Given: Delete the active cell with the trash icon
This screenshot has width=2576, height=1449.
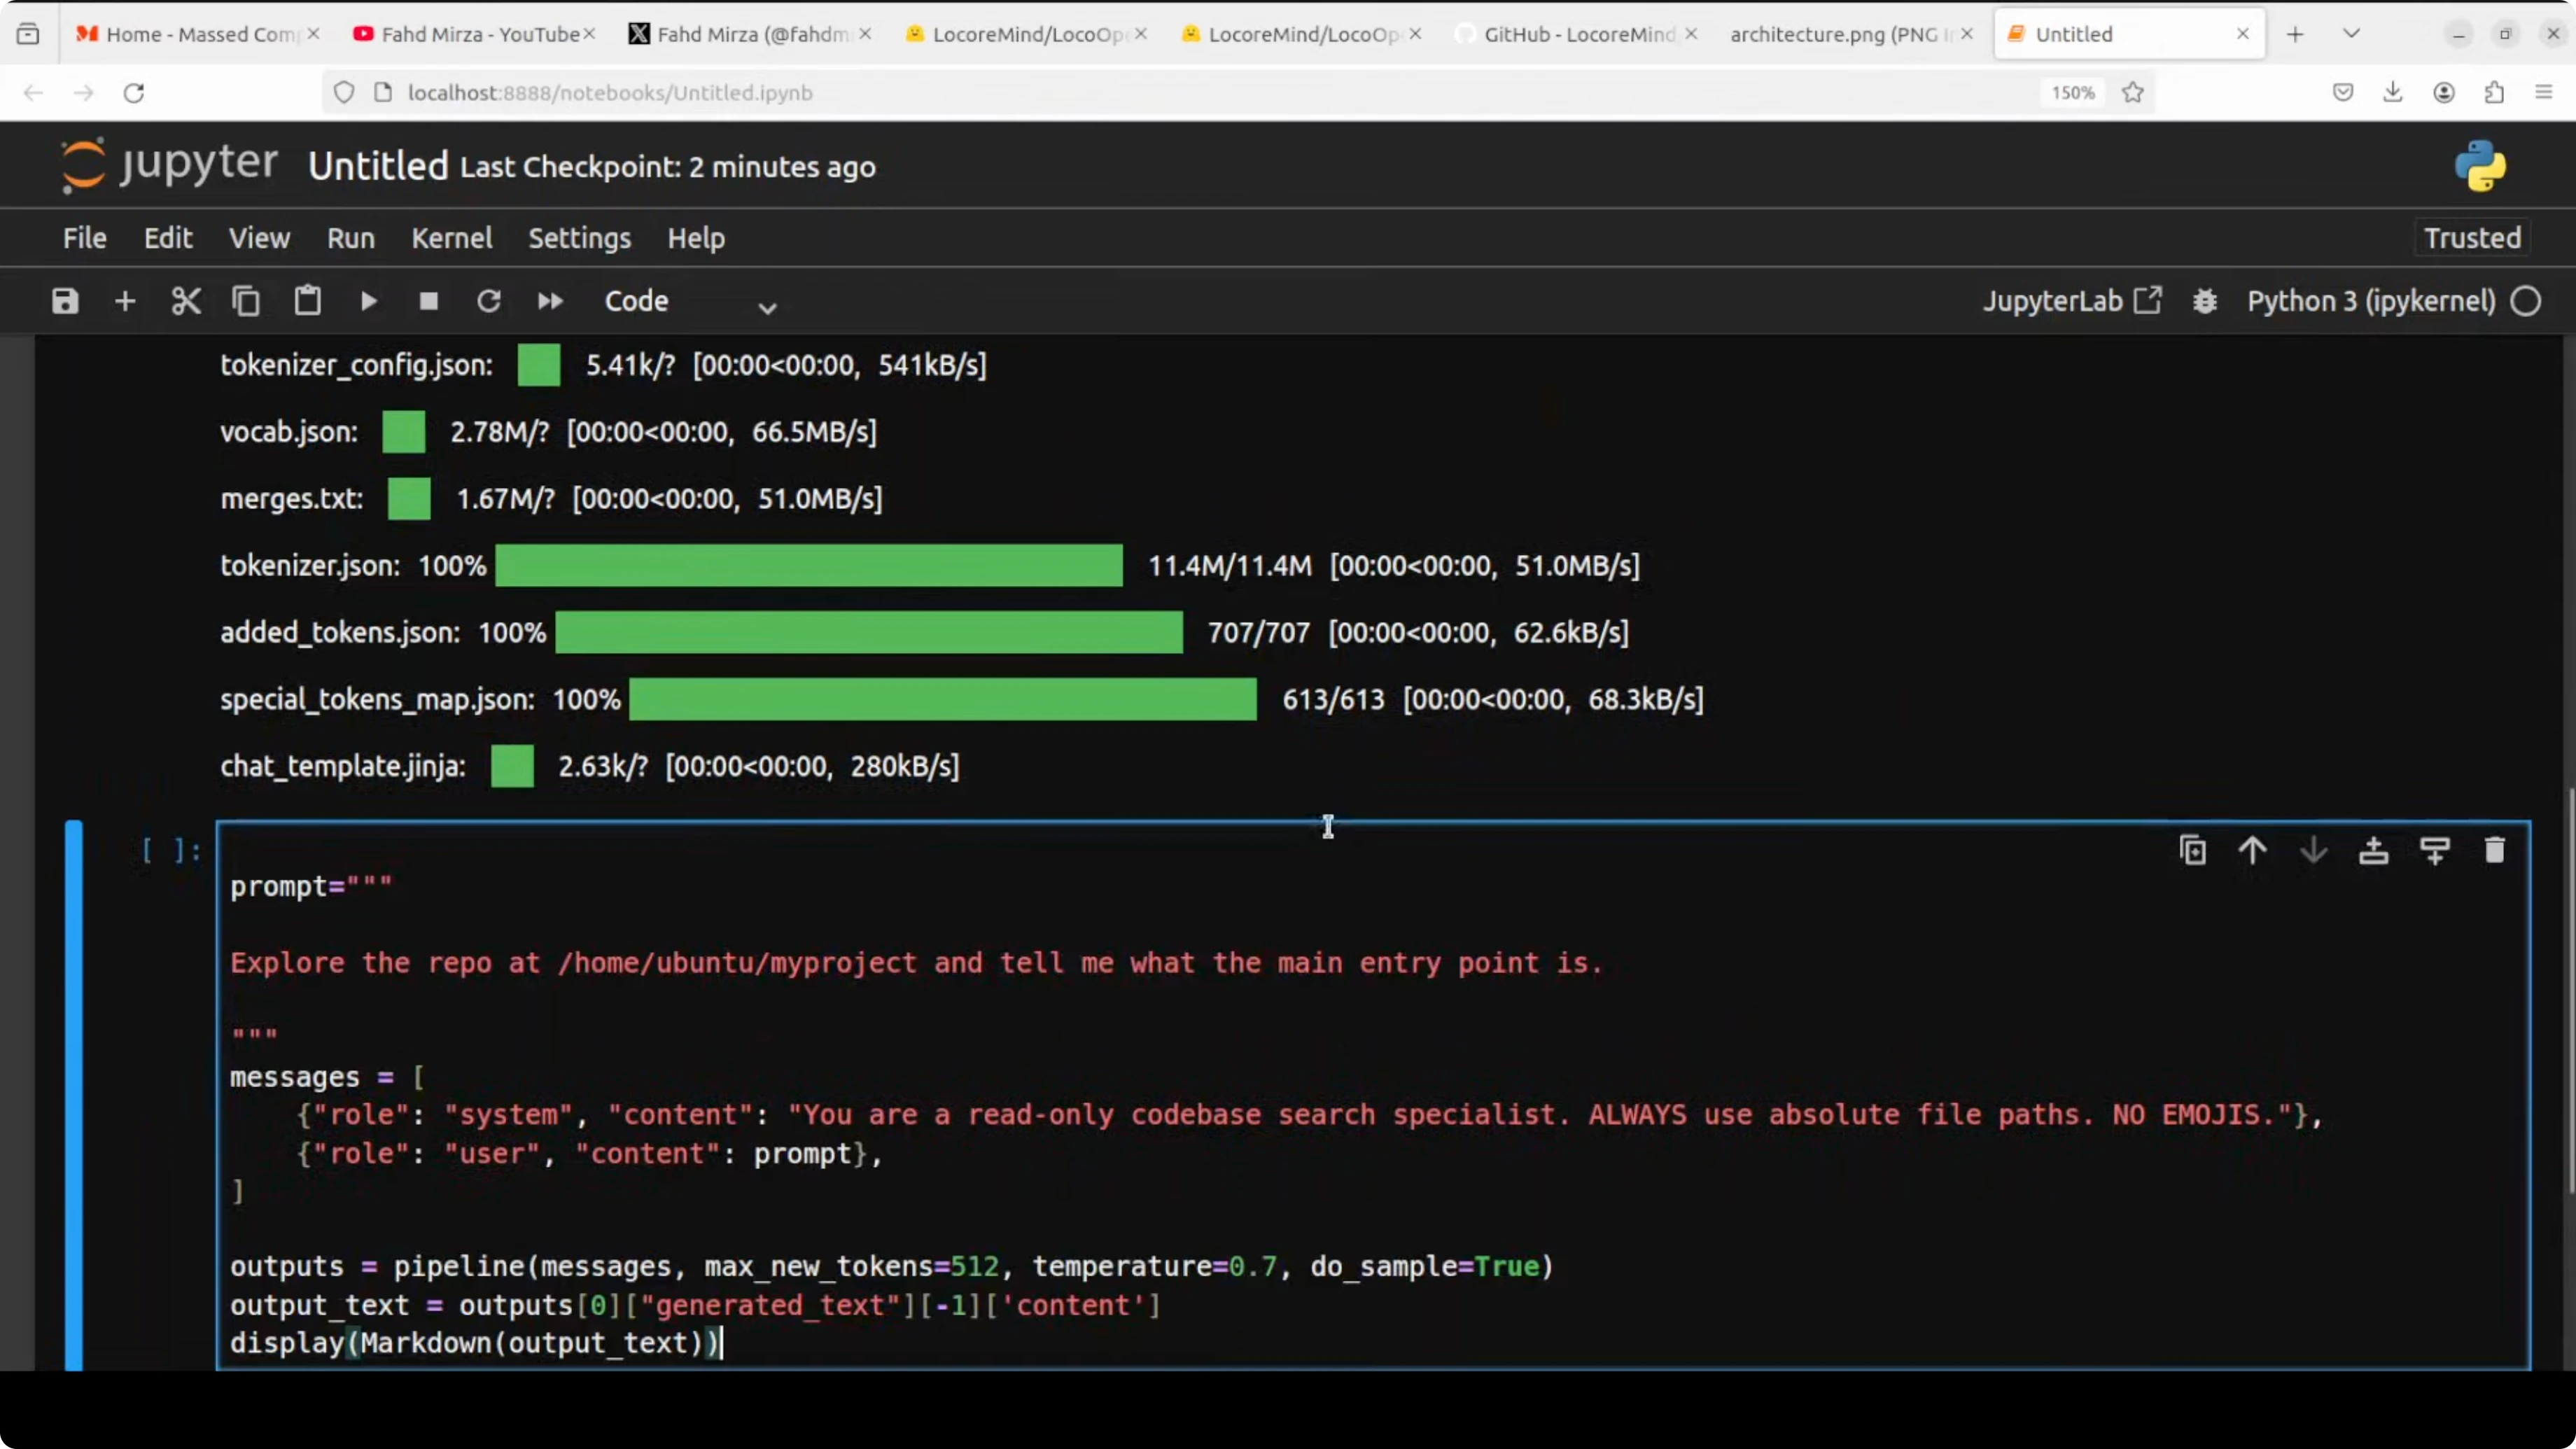Looking at the screenshot, I should (x=2495, y=850).
